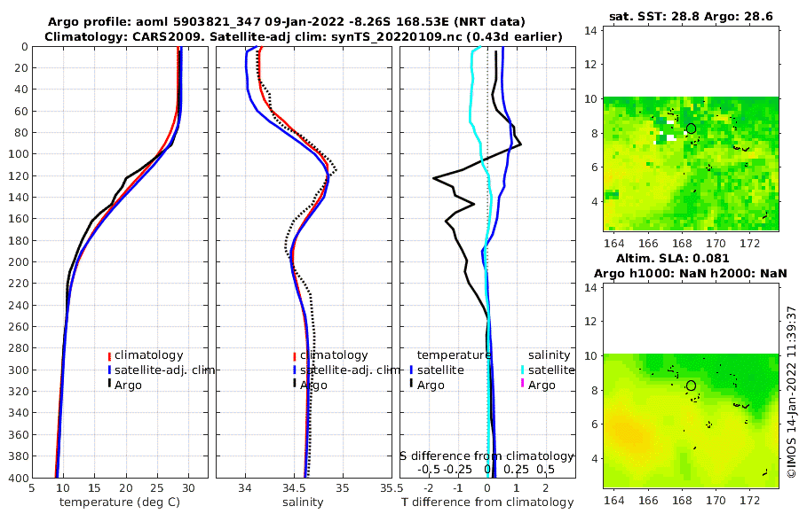Click the black Argo legend marker in temperature panel
Screen dimensions: 799x514
(109, 385)
